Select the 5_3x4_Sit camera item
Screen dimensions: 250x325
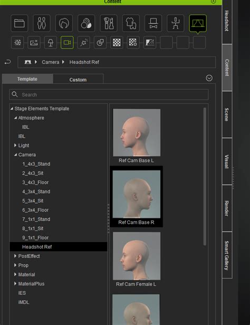(x=33, y=201)
